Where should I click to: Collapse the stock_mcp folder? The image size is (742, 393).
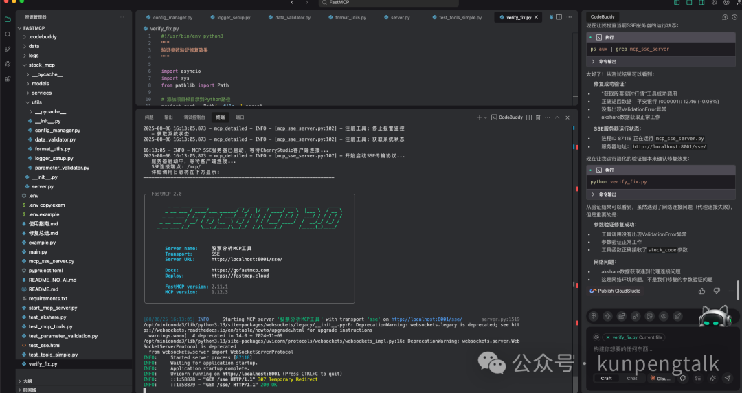(25, 65)
